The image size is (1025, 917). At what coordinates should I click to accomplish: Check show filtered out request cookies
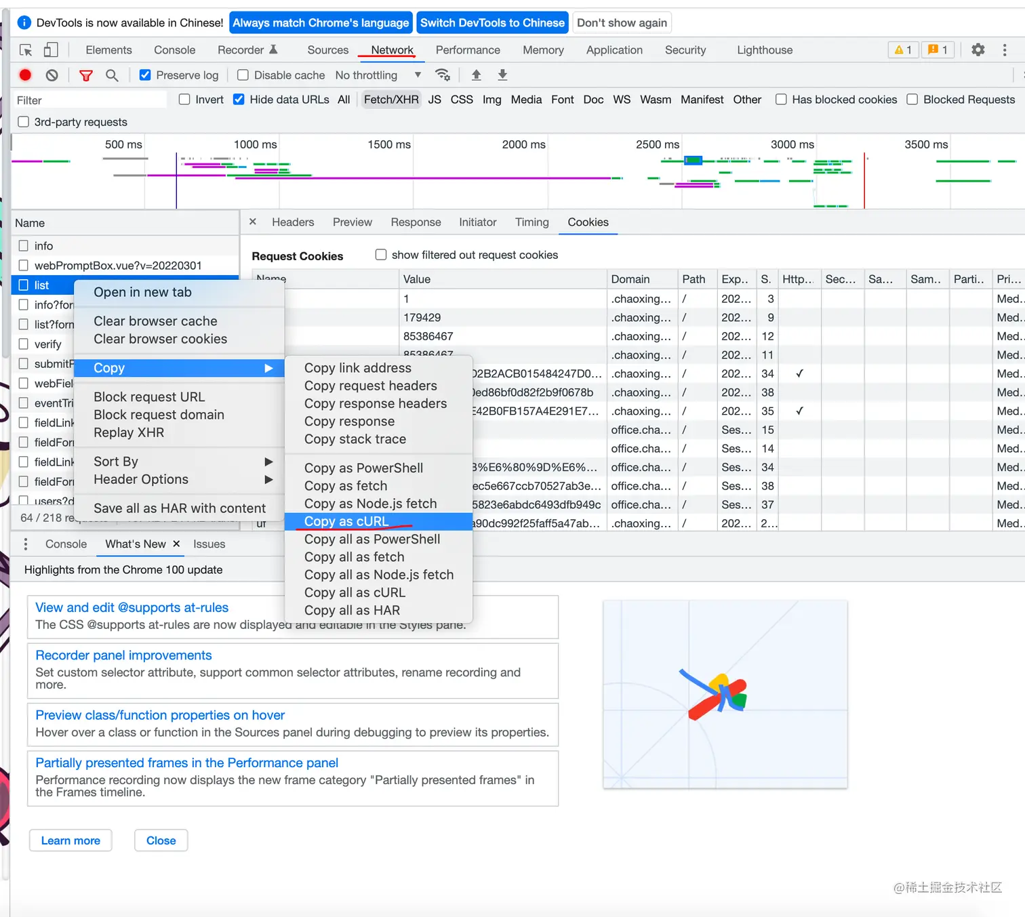coord(381,255)
